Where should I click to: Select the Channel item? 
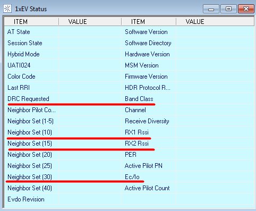[x=135, y=110]
